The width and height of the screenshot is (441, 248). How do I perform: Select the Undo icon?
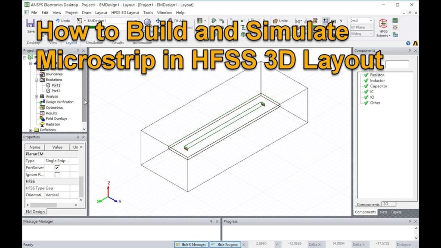57,21
